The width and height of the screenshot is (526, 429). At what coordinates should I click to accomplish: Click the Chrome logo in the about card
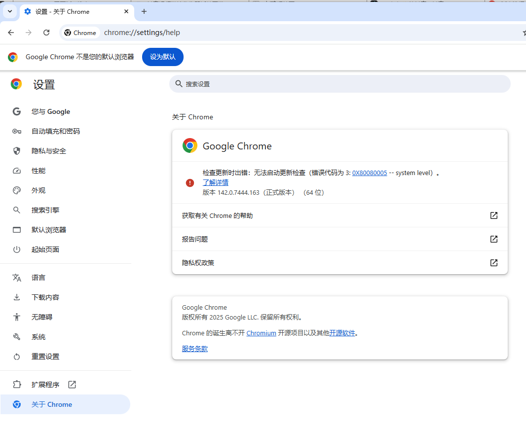[190, 145]
